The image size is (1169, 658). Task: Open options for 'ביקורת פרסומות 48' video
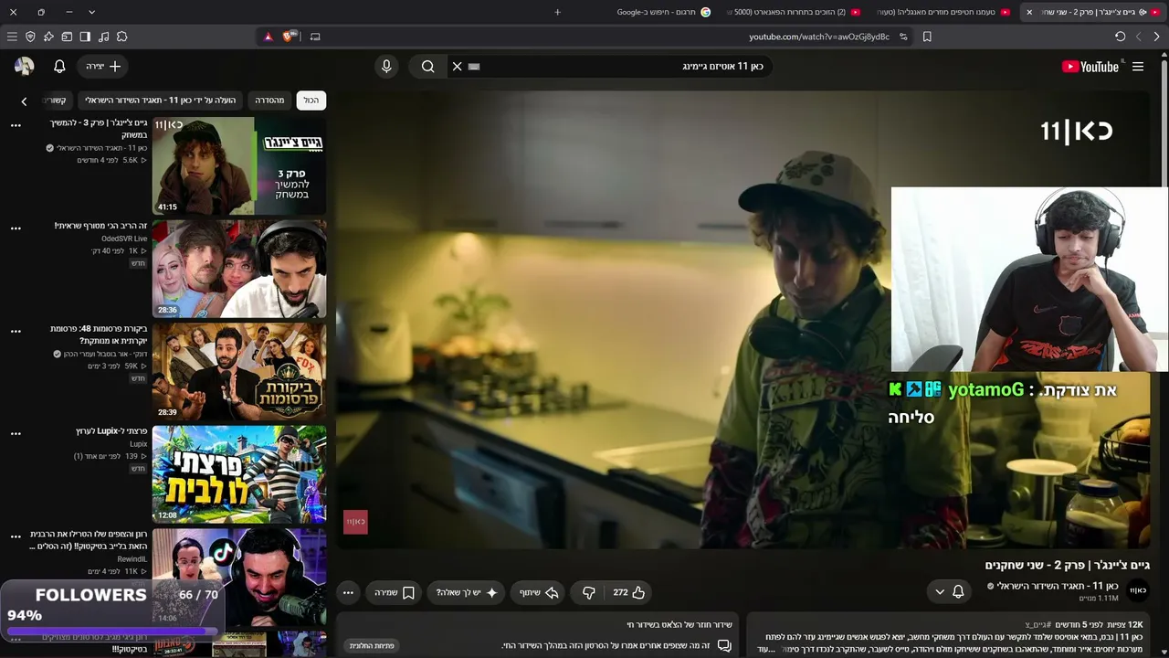(16, 331)
